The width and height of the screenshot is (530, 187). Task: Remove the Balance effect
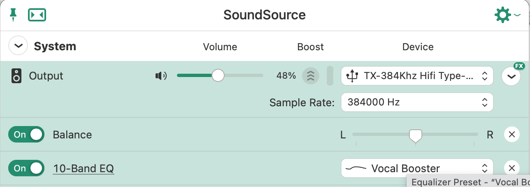(511, 134)
